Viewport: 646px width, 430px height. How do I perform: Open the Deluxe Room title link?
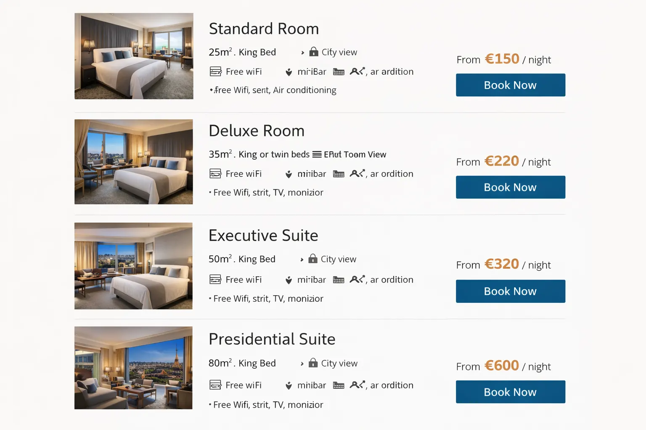coord(257,131)
